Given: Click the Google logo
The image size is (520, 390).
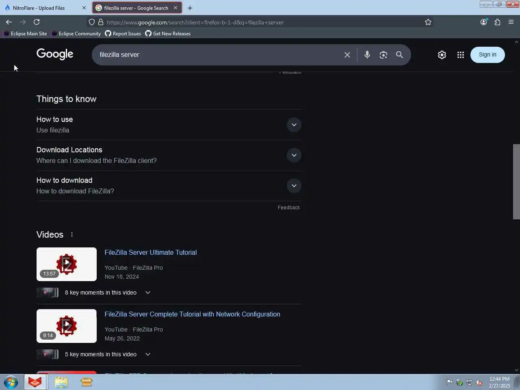Looking at the screenshot, I should tap(55, 54).
